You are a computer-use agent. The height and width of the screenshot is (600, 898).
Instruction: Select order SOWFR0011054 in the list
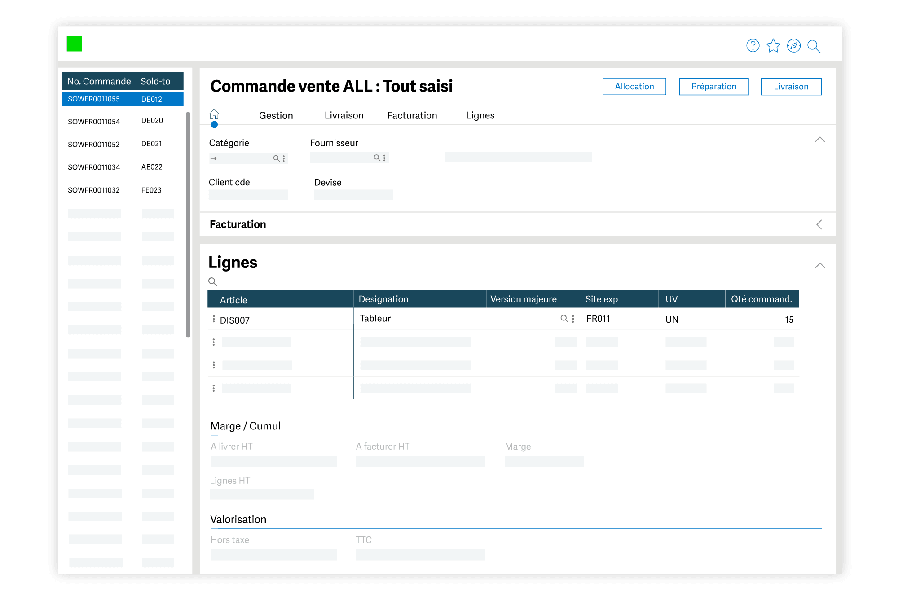coord(94,122)
